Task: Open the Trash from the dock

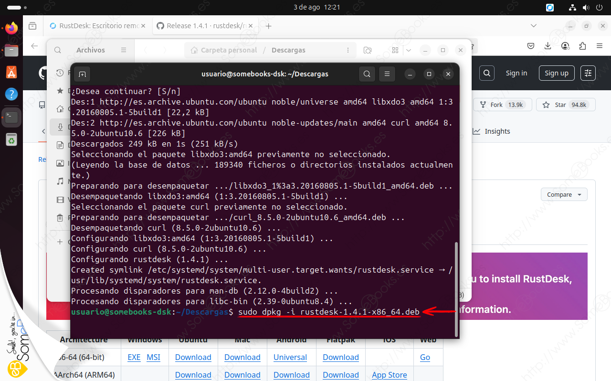Action: click(x=11, y=139)
